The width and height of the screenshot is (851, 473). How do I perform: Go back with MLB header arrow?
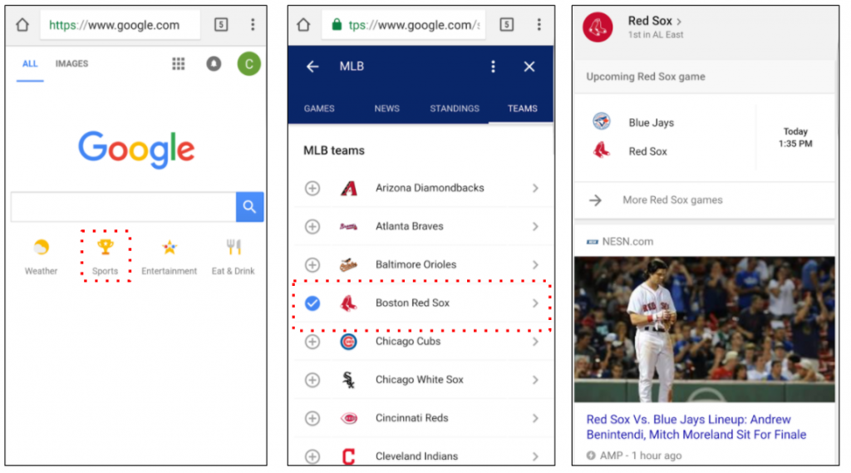[x=312, y=67]
